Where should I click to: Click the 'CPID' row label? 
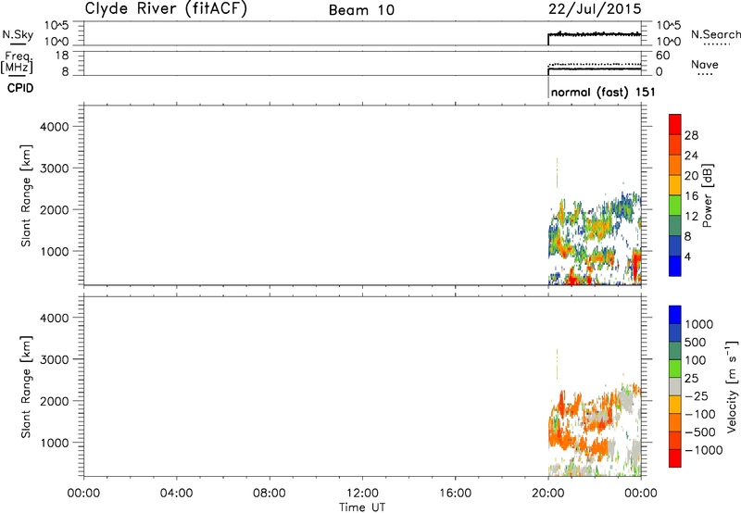(20, 88)
